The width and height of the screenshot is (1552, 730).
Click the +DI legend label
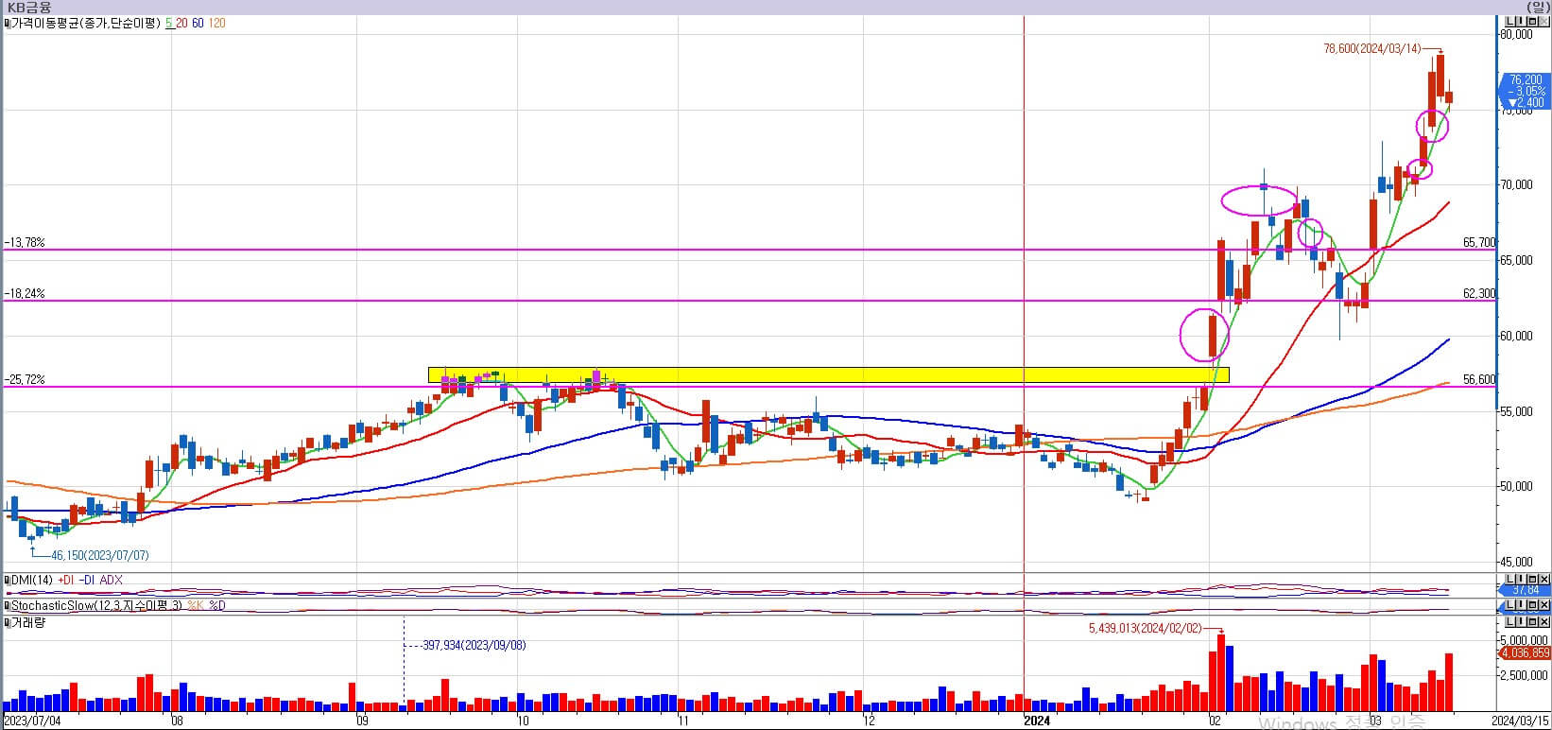[x=65, y=580]
